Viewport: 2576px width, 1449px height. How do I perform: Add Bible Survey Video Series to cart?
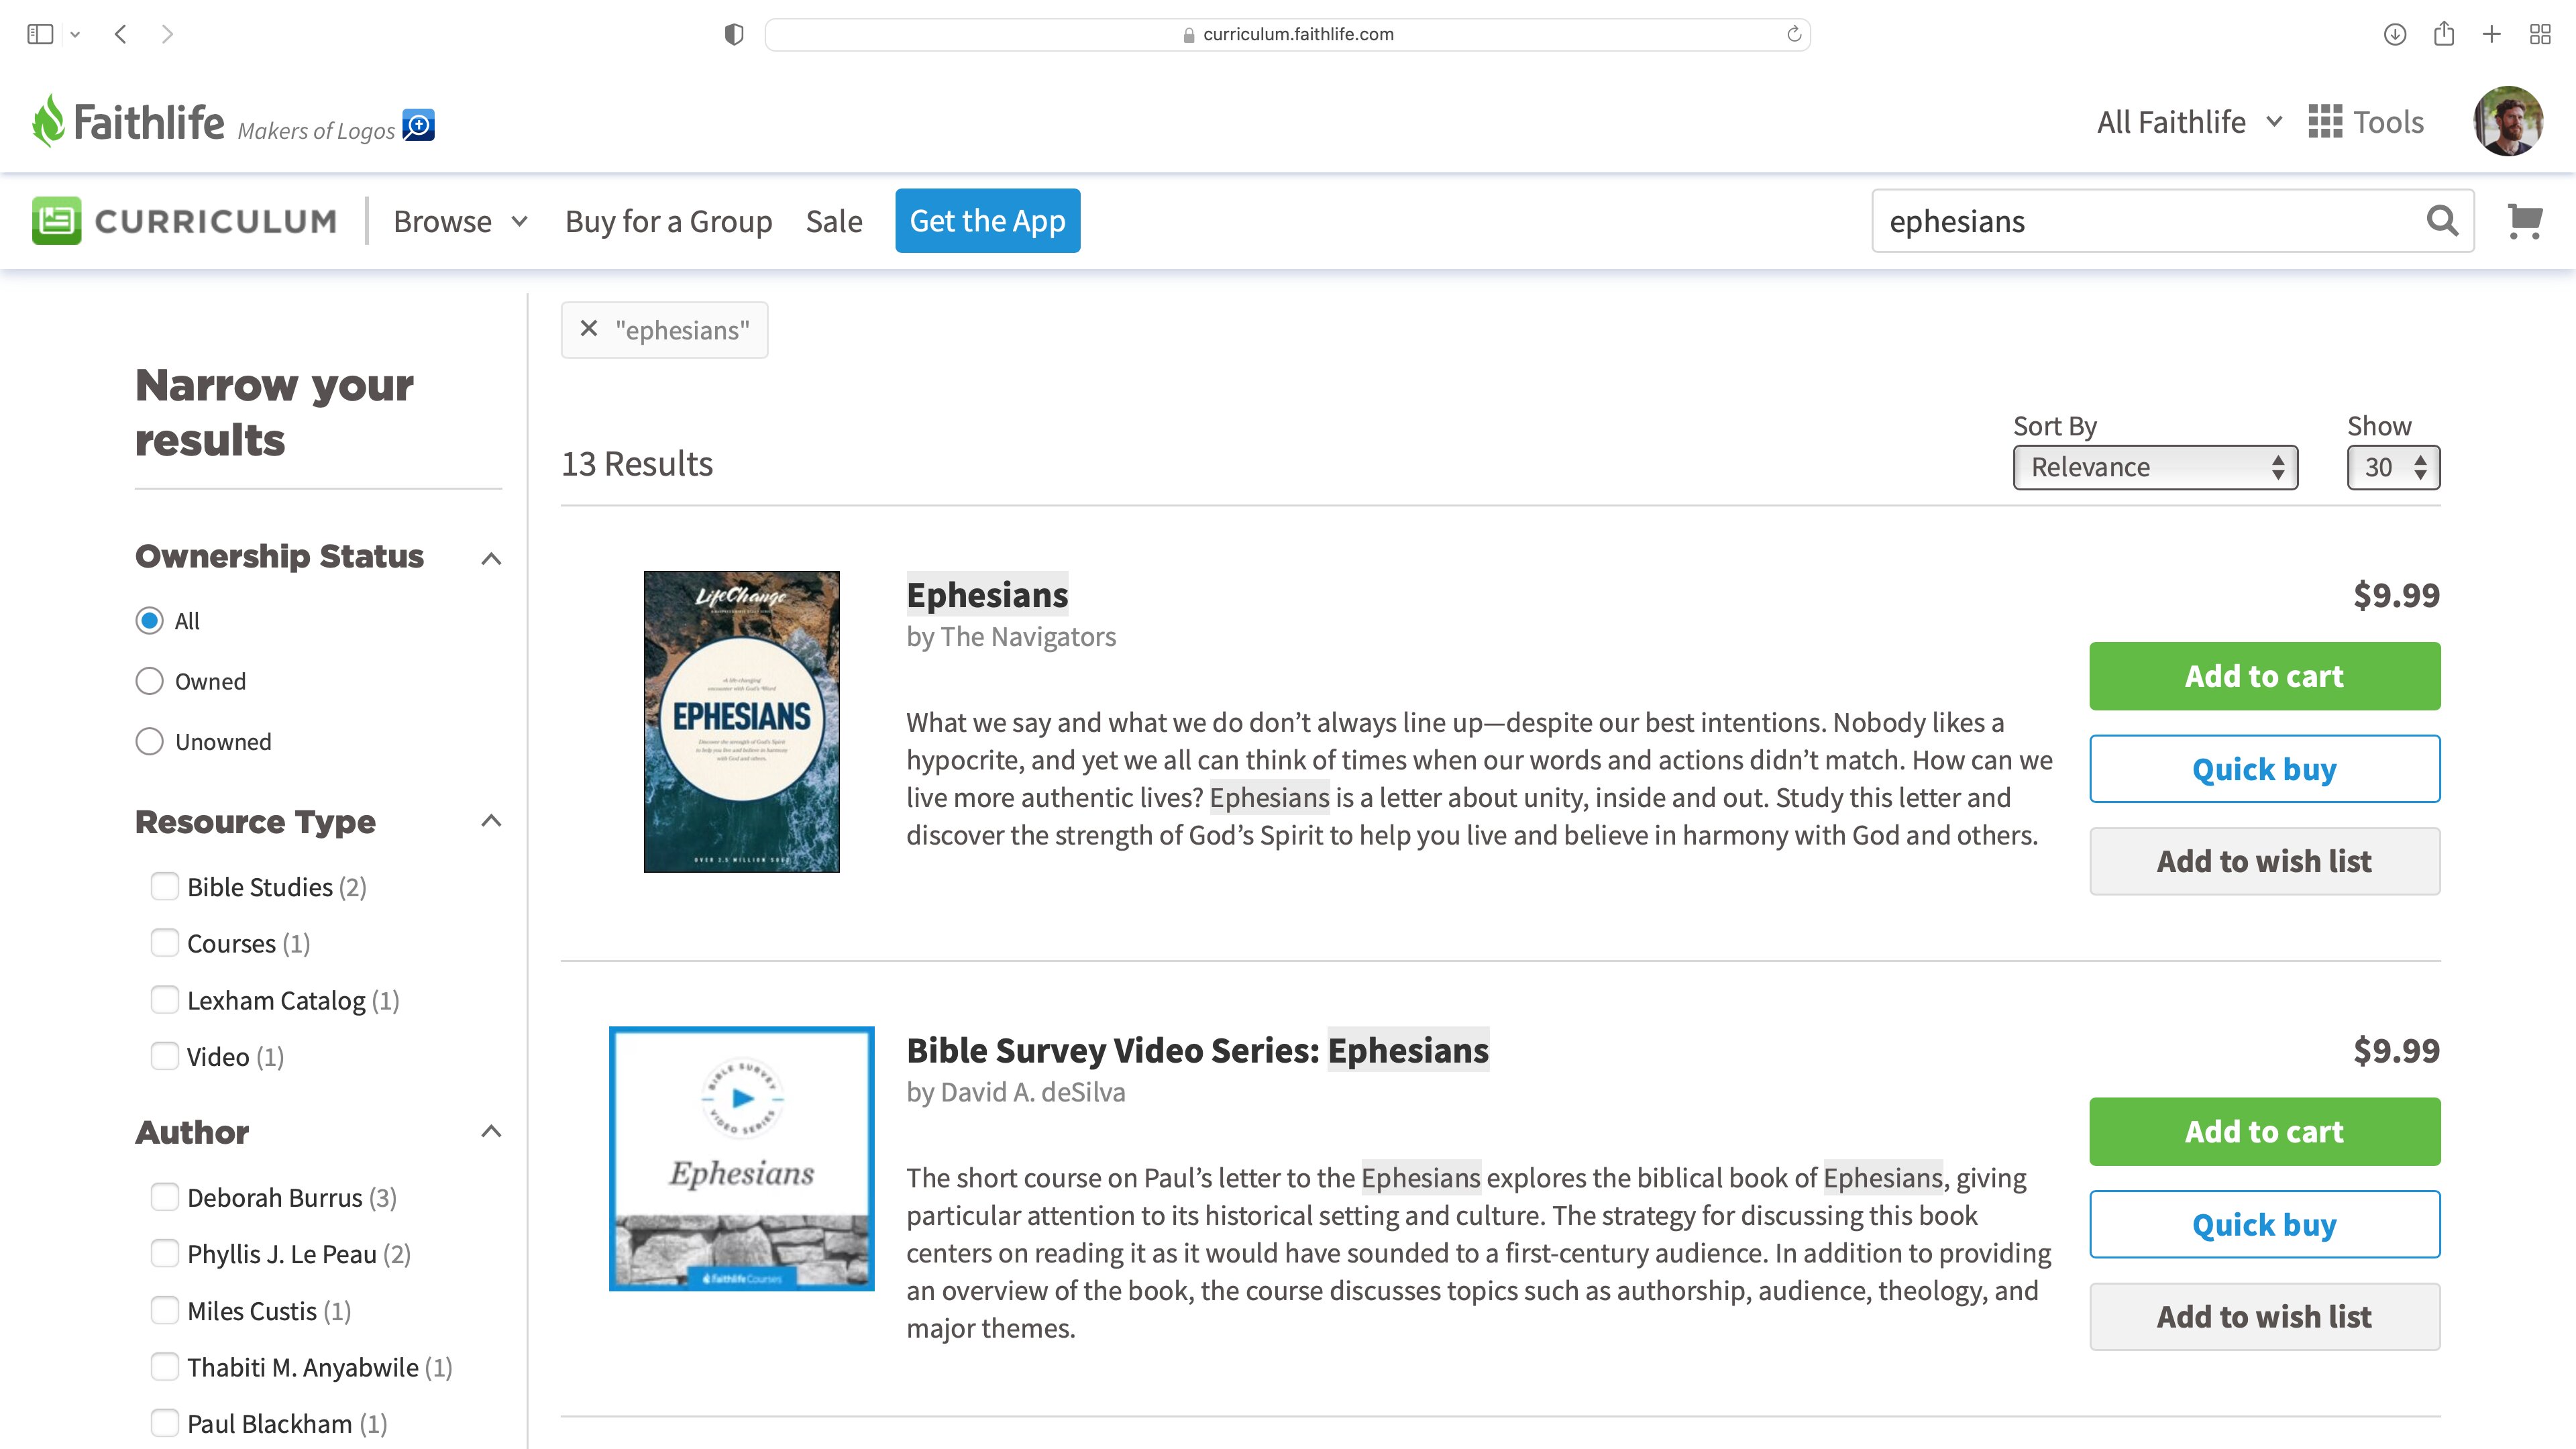point(2264,1131)
